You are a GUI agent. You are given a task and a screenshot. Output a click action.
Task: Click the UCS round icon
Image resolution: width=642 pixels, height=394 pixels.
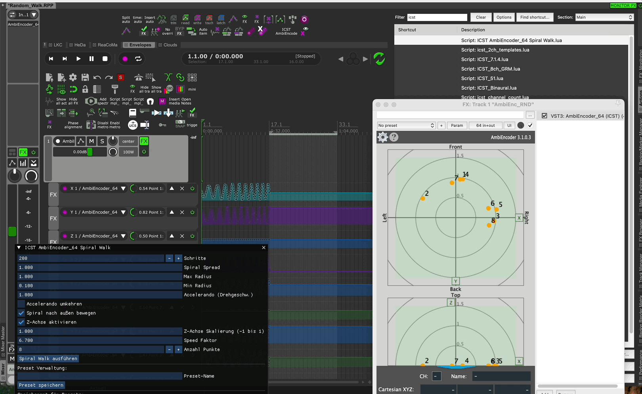133,125
